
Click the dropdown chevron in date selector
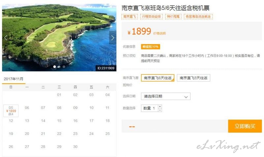(186, 97)
